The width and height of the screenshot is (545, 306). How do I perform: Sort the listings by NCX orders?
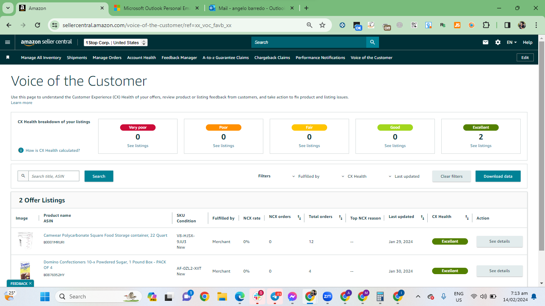point(299,217)
